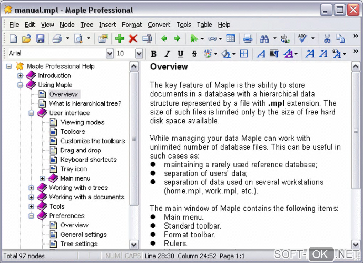Expand the Tools tree node
The image size is (363, 263).
point(31,206)
